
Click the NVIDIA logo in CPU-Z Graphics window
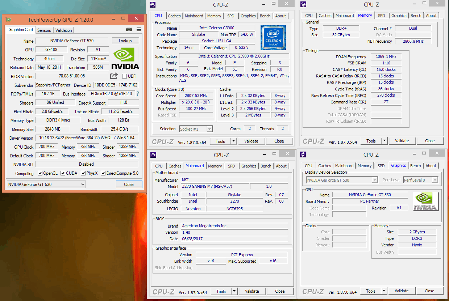click(426, 202)
